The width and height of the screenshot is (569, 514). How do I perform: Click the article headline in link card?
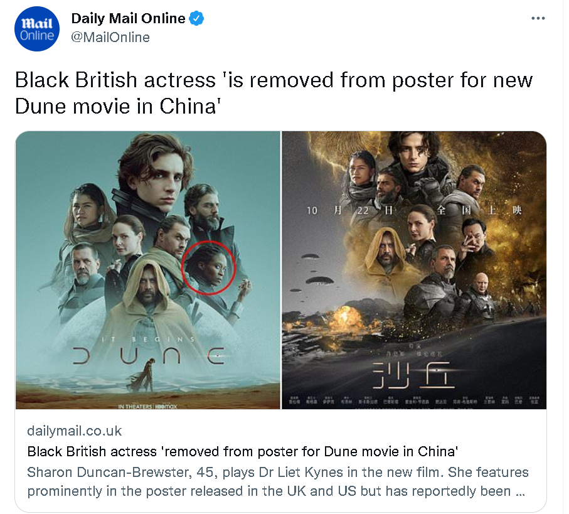pos(242,452)
